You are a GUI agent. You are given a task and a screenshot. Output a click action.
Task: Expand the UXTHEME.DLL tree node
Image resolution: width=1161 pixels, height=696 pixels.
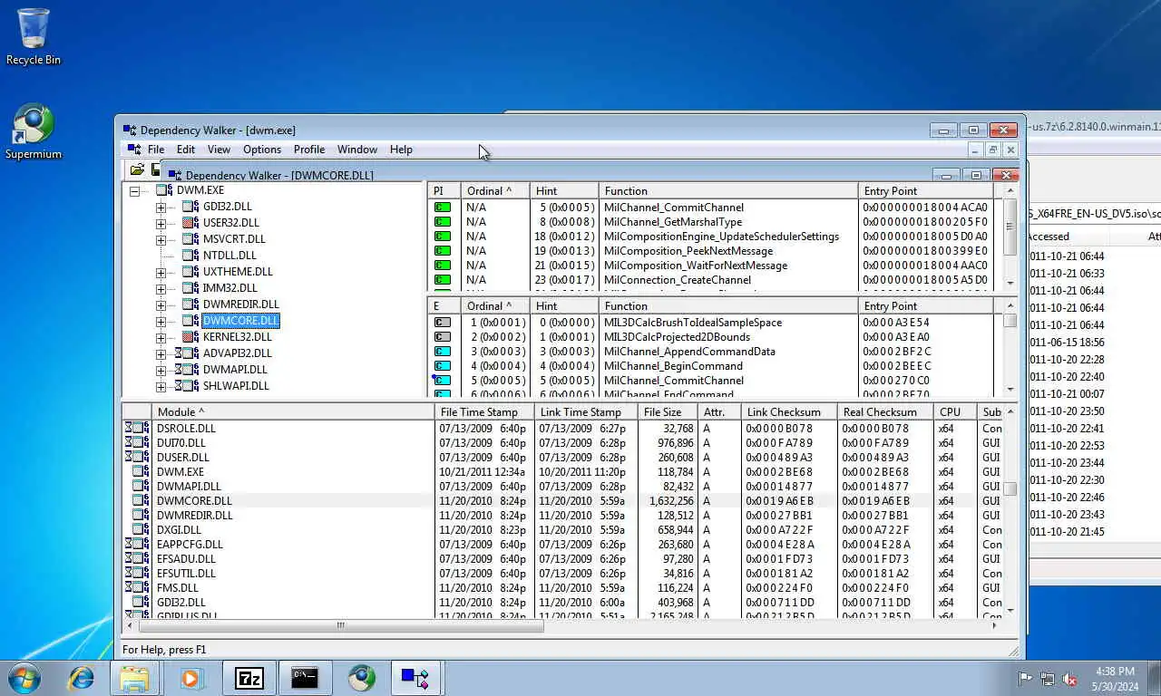coord(161,273)
